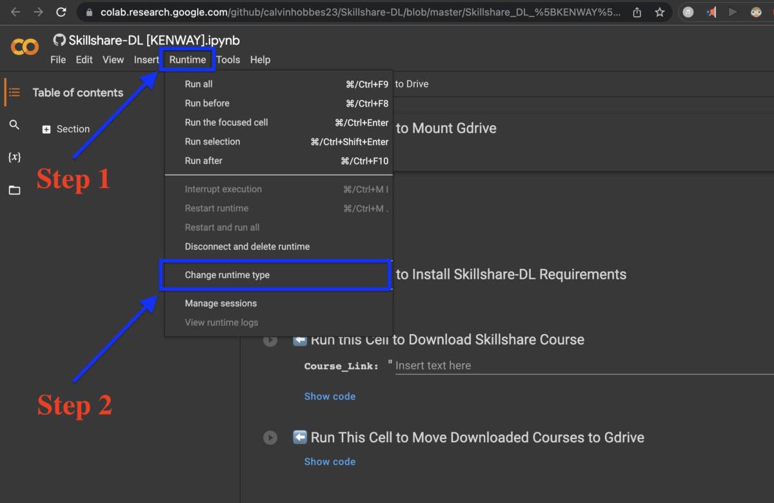774x503 pixels.
Task: Open Manage sessions entry
Action: pos(279,303)
